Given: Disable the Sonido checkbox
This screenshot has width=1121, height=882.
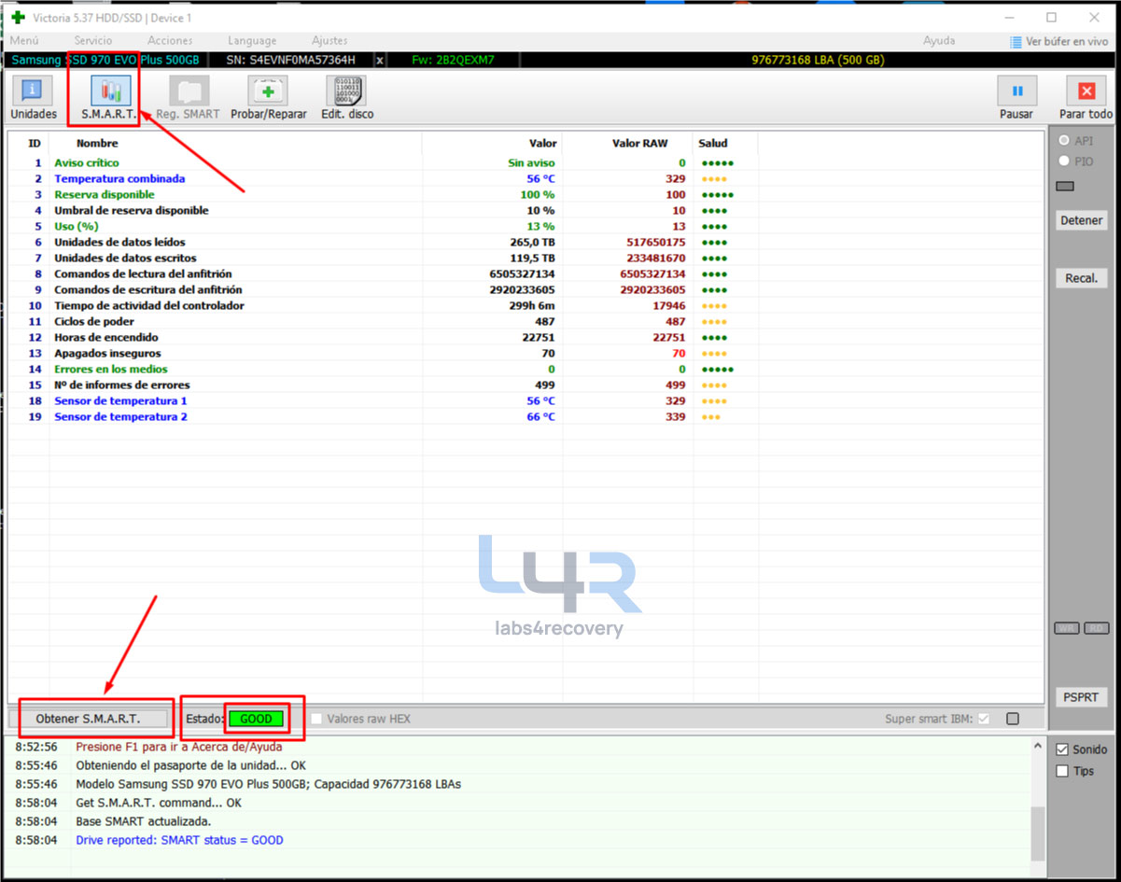Looking at the screenshot, I should click(1061, 749).
